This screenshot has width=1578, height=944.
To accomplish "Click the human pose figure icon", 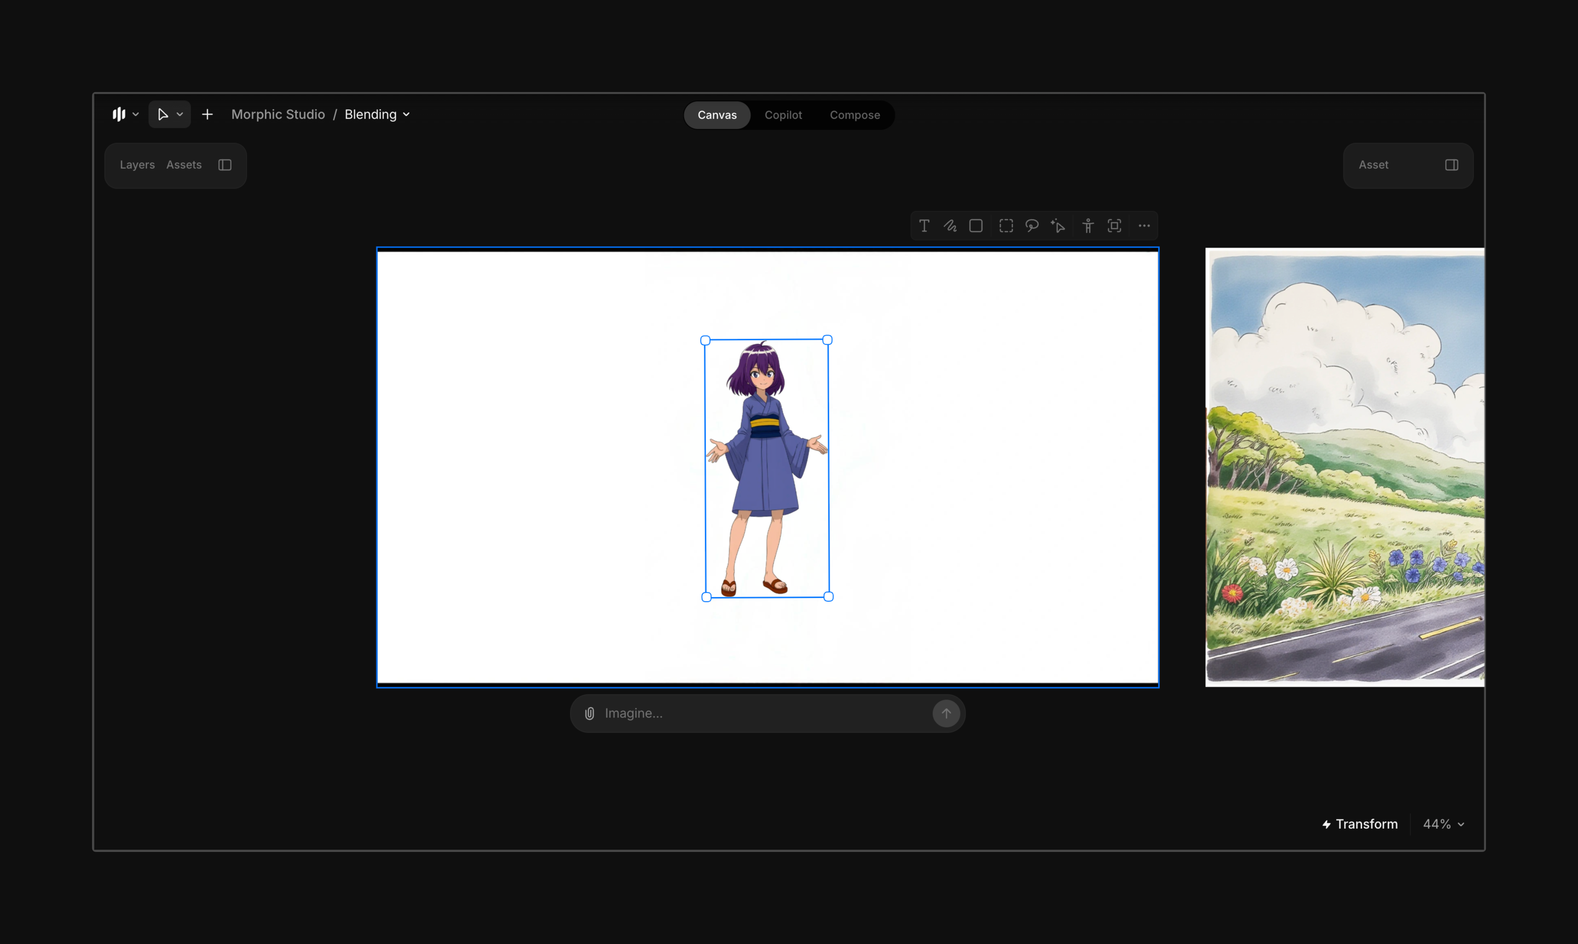I will 1088,226.
